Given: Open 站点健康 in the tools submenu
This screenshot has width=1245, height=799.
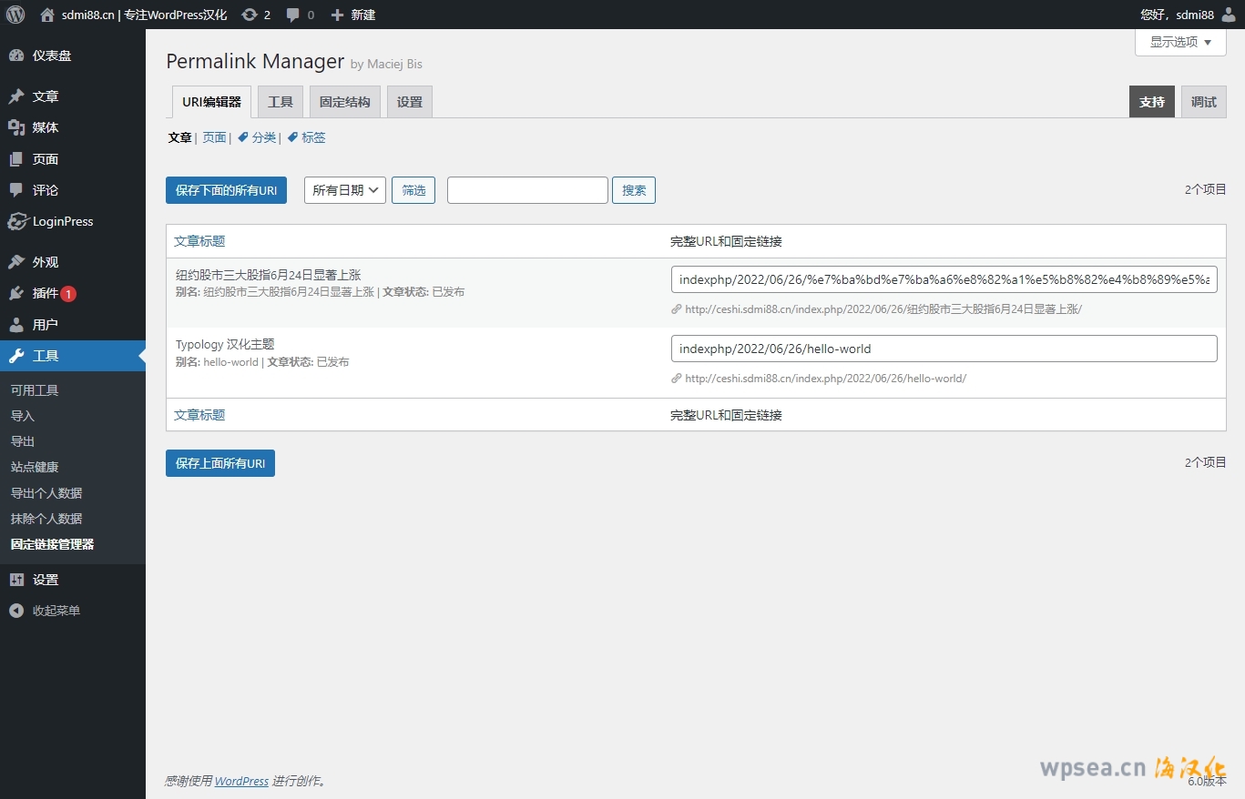Looking at the screenshot, I should click(x=35, y=467).
